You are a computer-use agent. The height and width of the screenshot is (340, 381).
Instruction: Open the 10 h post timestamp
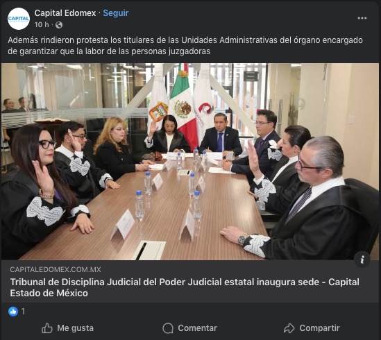42,25
